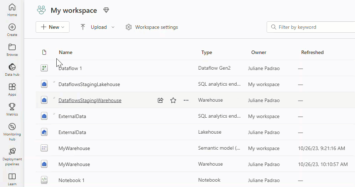The width and height of the screenshot is (355, 187).
Task: Open more options for DataflowsStagingWarehouse
Action: pos(186,101)
